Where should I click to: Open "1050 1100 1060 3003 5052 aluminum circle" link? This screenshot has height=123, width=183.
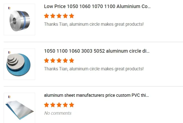click(x=97, y=51)
